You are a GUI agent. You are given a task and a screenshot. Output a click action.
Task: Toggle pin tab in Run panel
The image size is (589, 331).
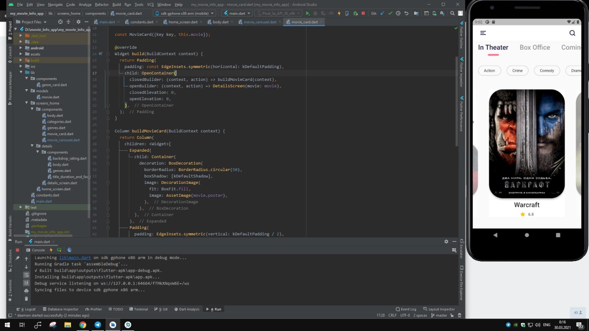(17, 258)
